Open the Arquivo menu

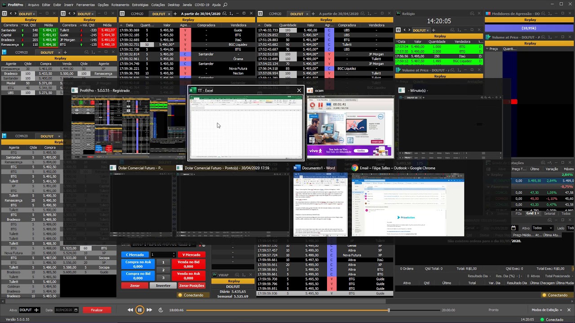tap(33, 4)
